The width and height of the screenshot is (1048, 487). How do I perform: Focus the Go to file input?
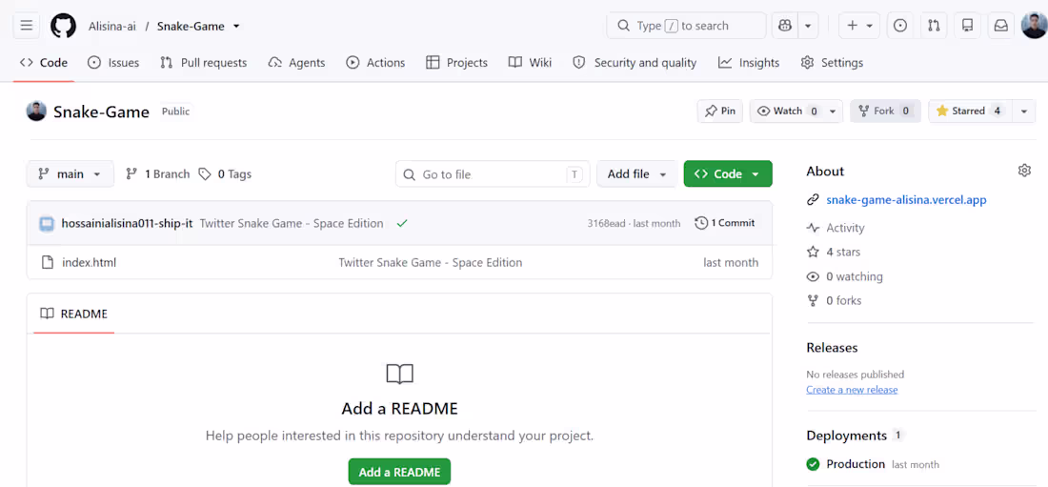pos(493,173)
